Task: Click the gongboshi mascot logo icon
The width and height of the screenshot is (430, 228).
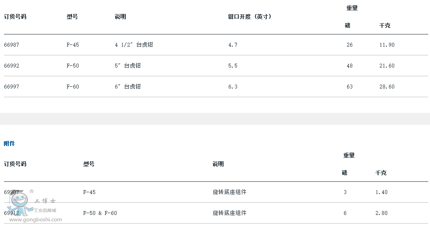Action: click(x=20, y=204)
